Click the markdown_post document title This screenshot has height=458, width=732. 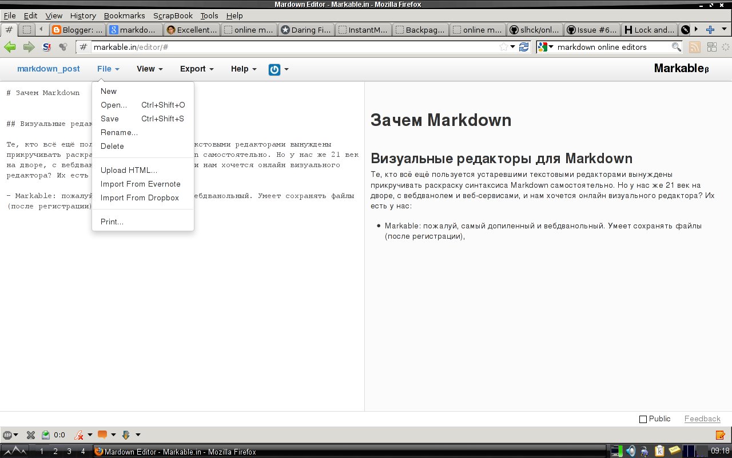point(49,69)
